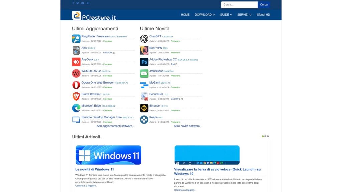The width and height of the screenshot is (342, 192).
Task: Open Altre novità software link
Action: (188, 126)
